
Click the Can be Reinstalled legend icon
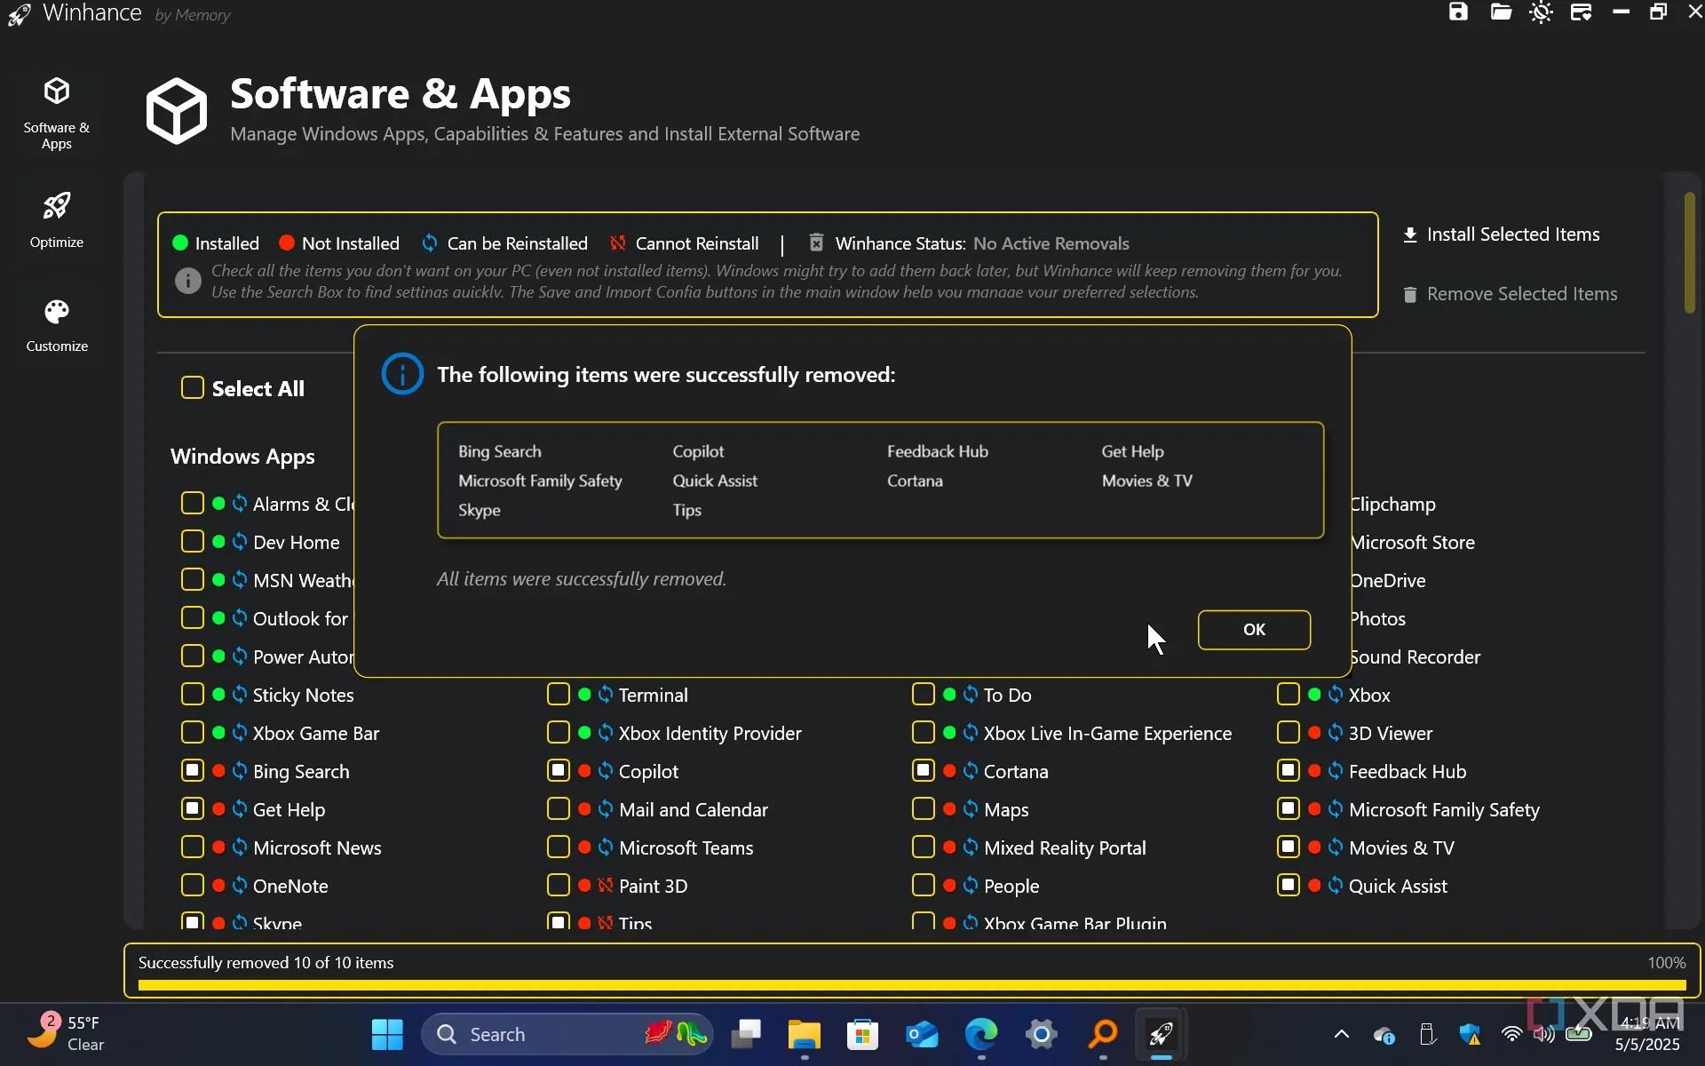pos(430,243)
